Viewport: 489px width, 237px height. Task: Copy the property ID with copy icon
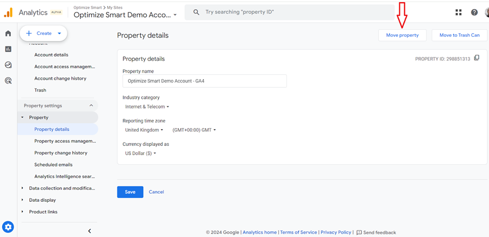(x=477, y=58)
